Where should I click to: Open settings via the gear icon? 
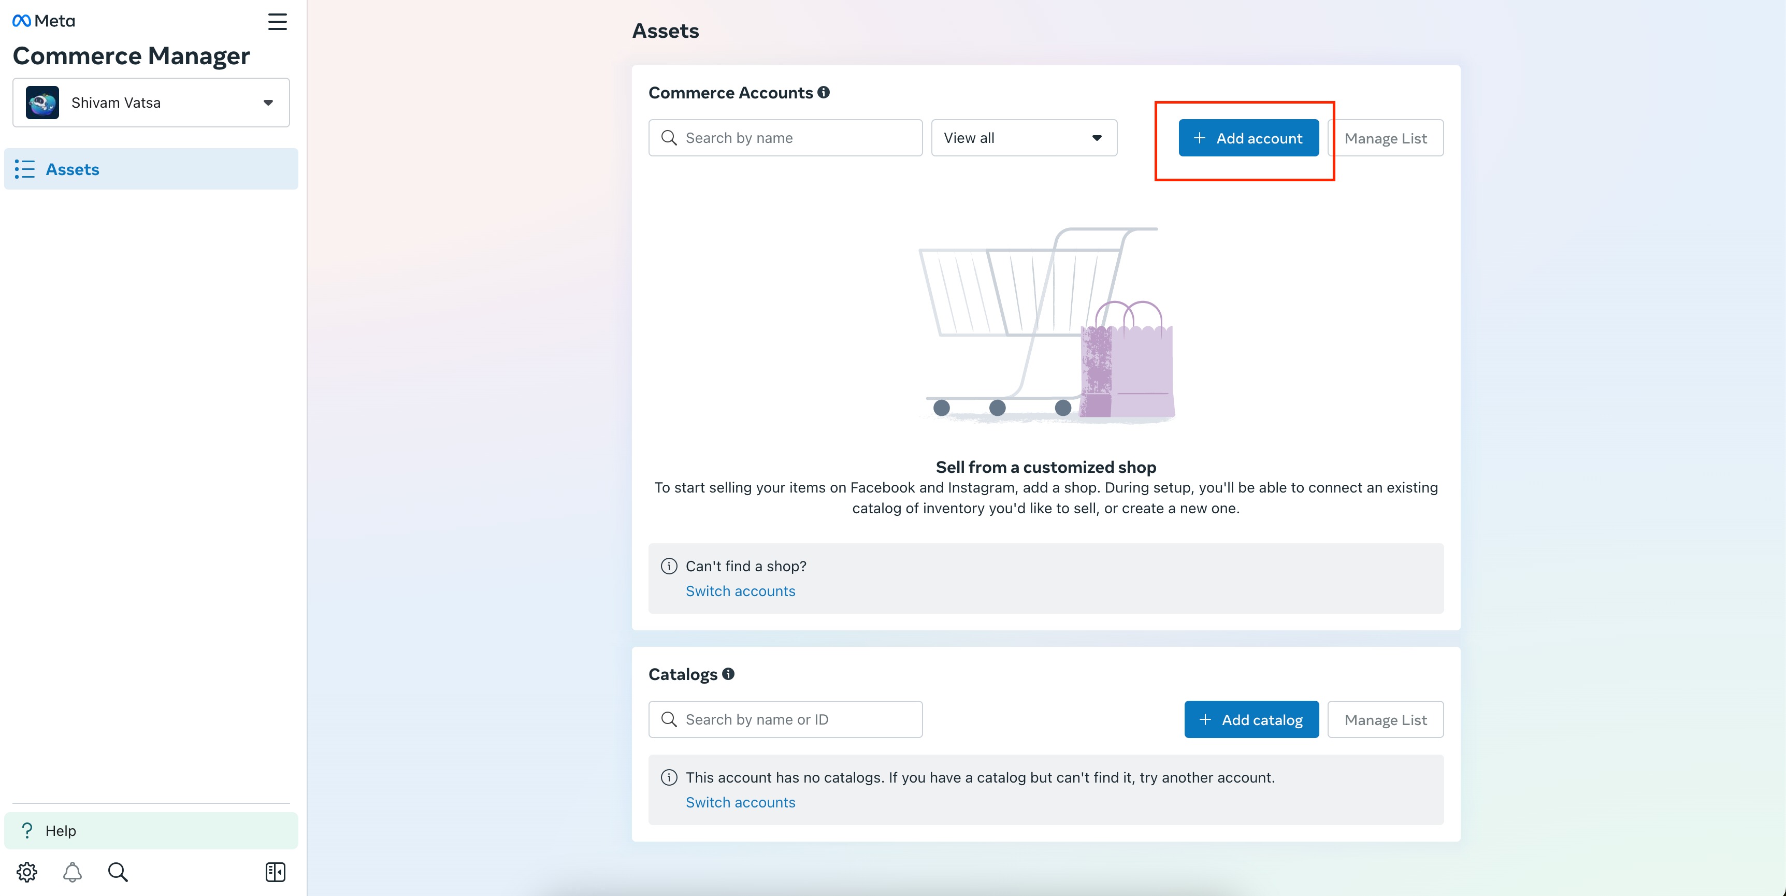[27, 872]
